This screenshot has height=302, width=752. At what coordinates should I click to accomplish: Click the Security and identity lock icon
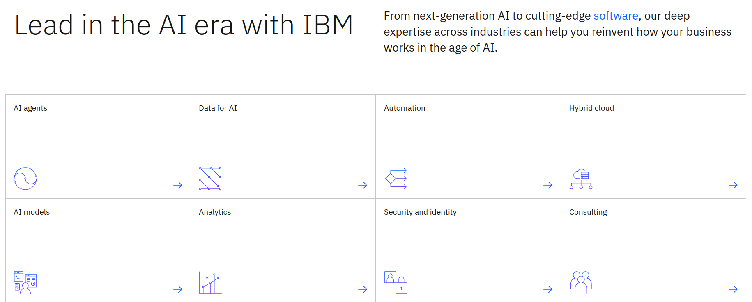[x=396, y=283]
